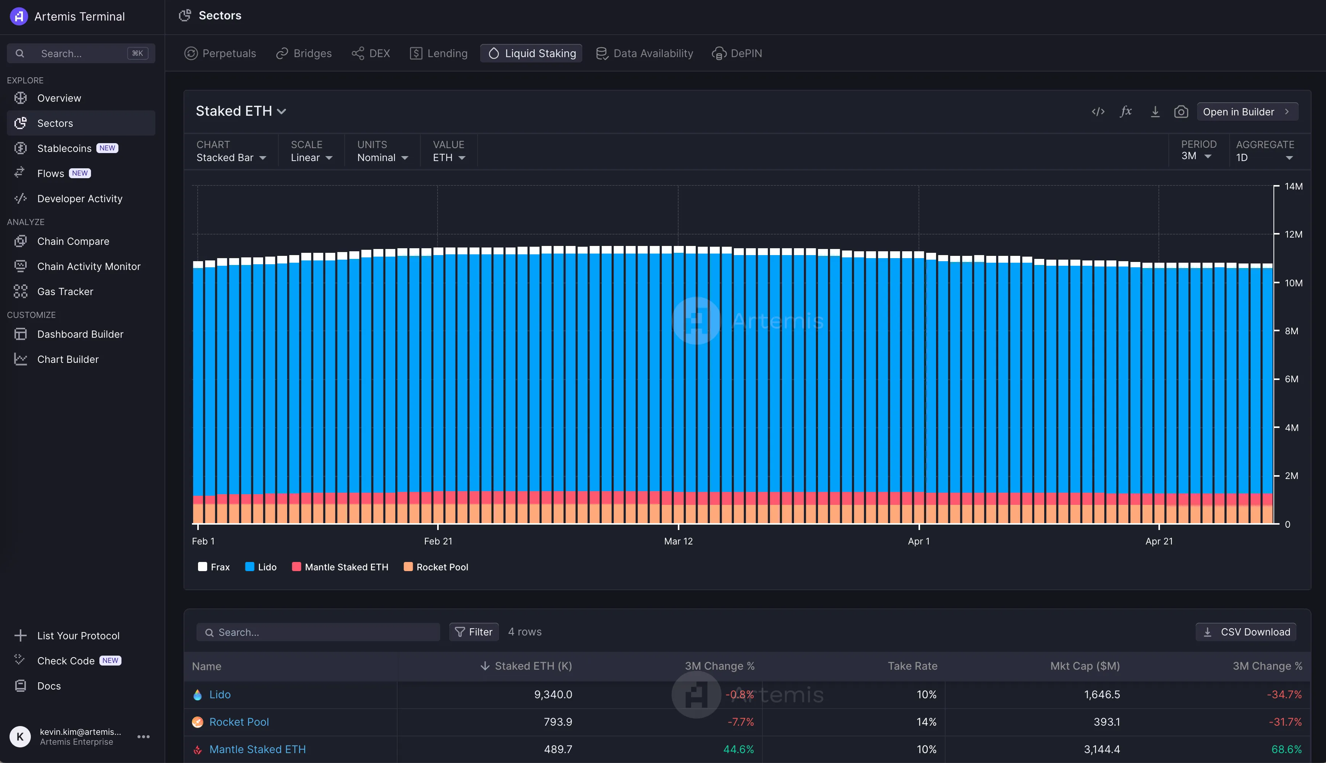The width and height of the screenshot is (1326, 763).
Task: Sort by Take Rate column header
Action: (x=912, y=666)
